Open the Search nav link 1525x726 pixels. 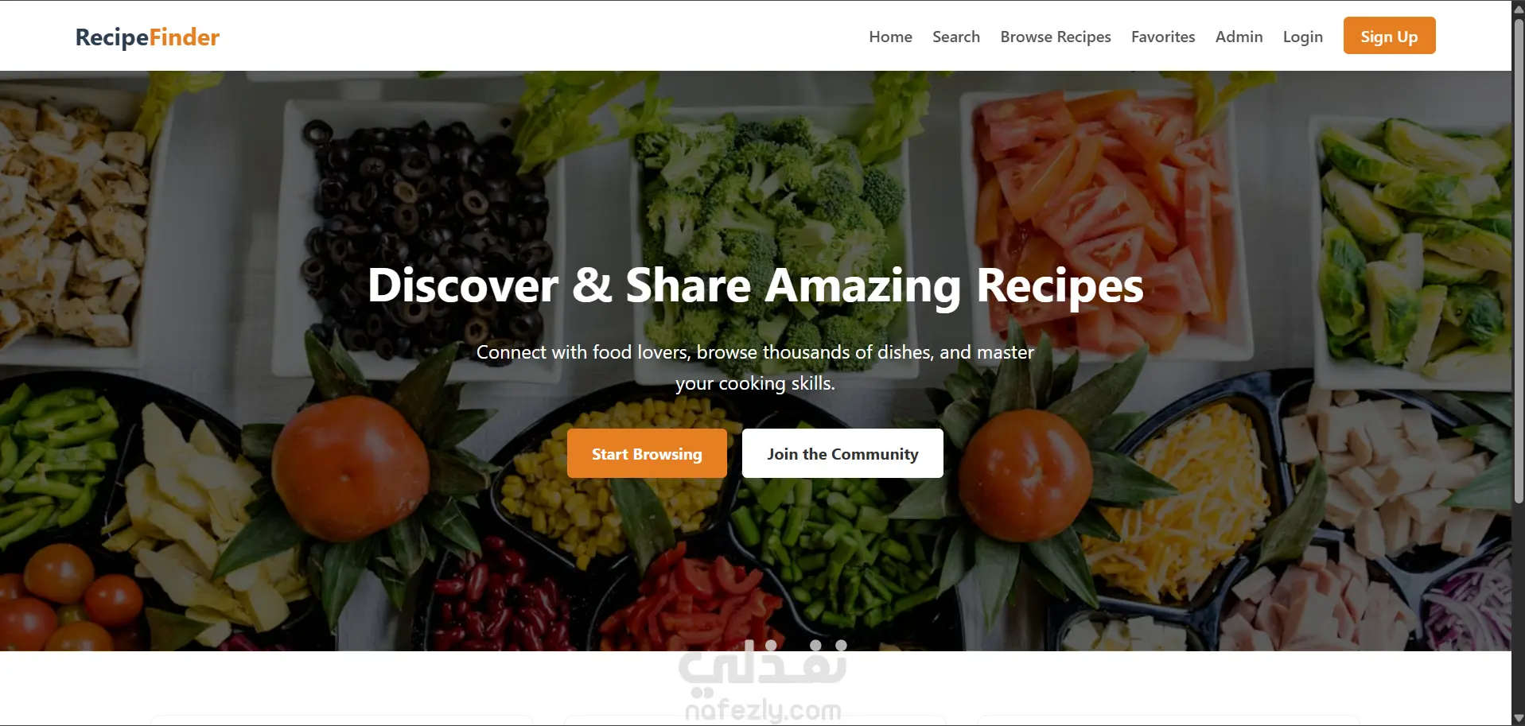[956, 37]
